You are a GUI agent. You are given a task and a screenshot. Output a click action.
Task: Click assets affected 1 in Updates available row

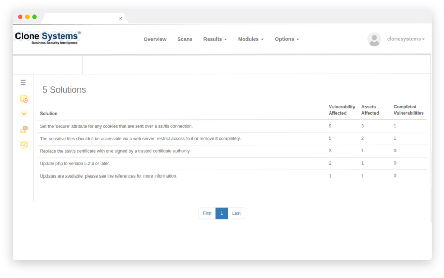click(x=363, y=175)
